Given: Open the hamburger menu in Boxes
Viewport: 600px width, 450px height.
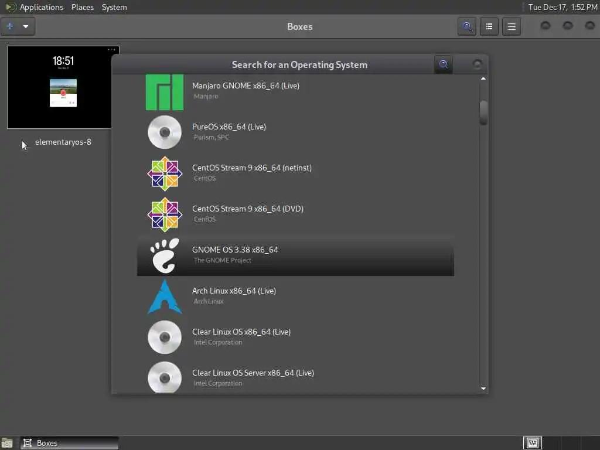Looking at the screenshot, I should pos(512,26).
